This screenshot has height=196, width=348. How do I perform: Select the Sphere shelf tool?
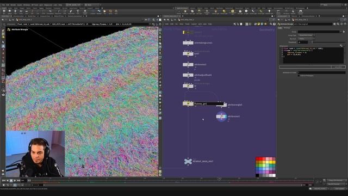tap(10, 11)
